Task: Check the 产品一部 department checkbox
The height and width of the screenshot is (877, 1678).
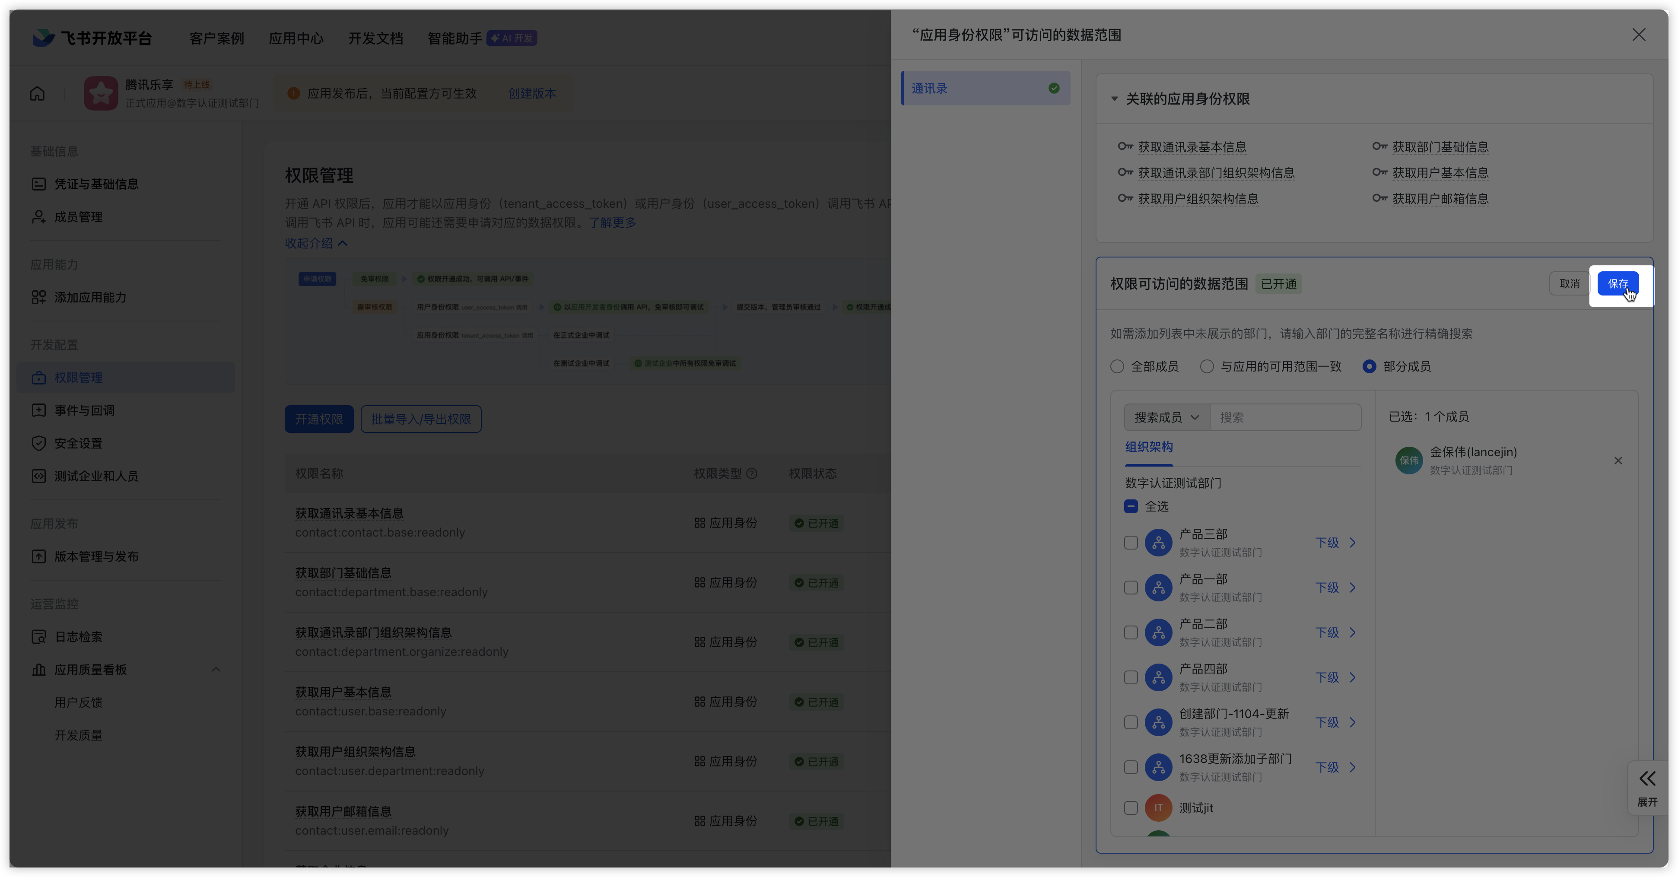Action: pos(1131,588)
